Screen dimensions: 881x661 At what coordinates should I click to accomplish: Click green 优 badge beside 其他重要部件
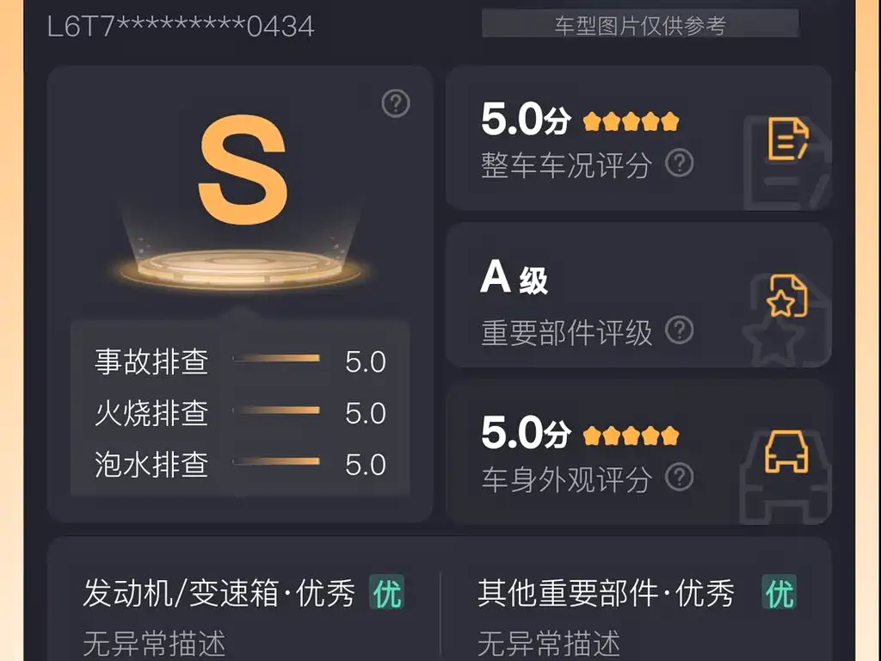(x=779, y=592)
